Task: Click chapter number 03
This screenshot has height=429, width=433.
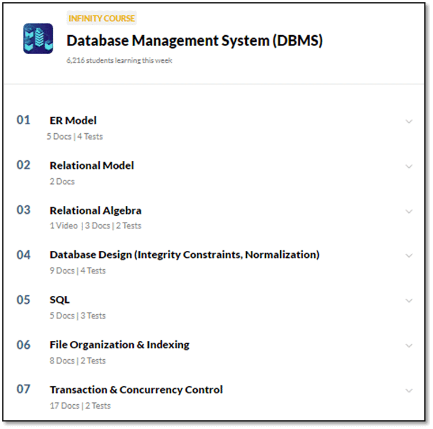Action: pos(24,210)
